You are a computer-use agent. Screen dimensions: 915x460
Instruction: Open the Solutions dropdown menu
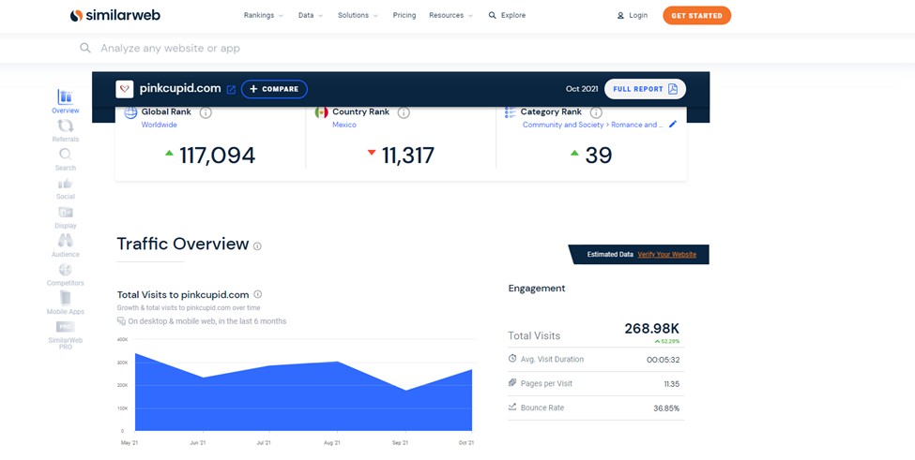[358, 16]
